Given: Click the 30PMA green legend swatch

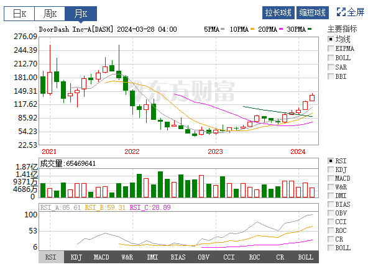Looking at the screenshot, I should click(x=310, y=29).
